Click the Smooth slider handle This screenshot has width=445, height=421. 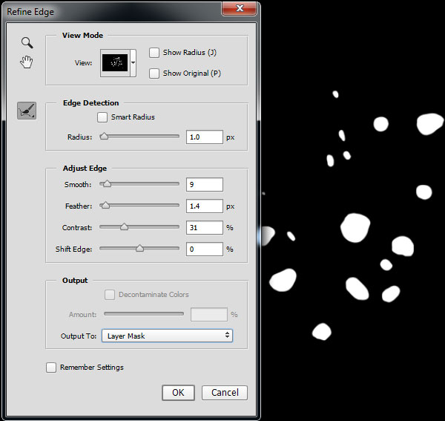coord(107,184)
